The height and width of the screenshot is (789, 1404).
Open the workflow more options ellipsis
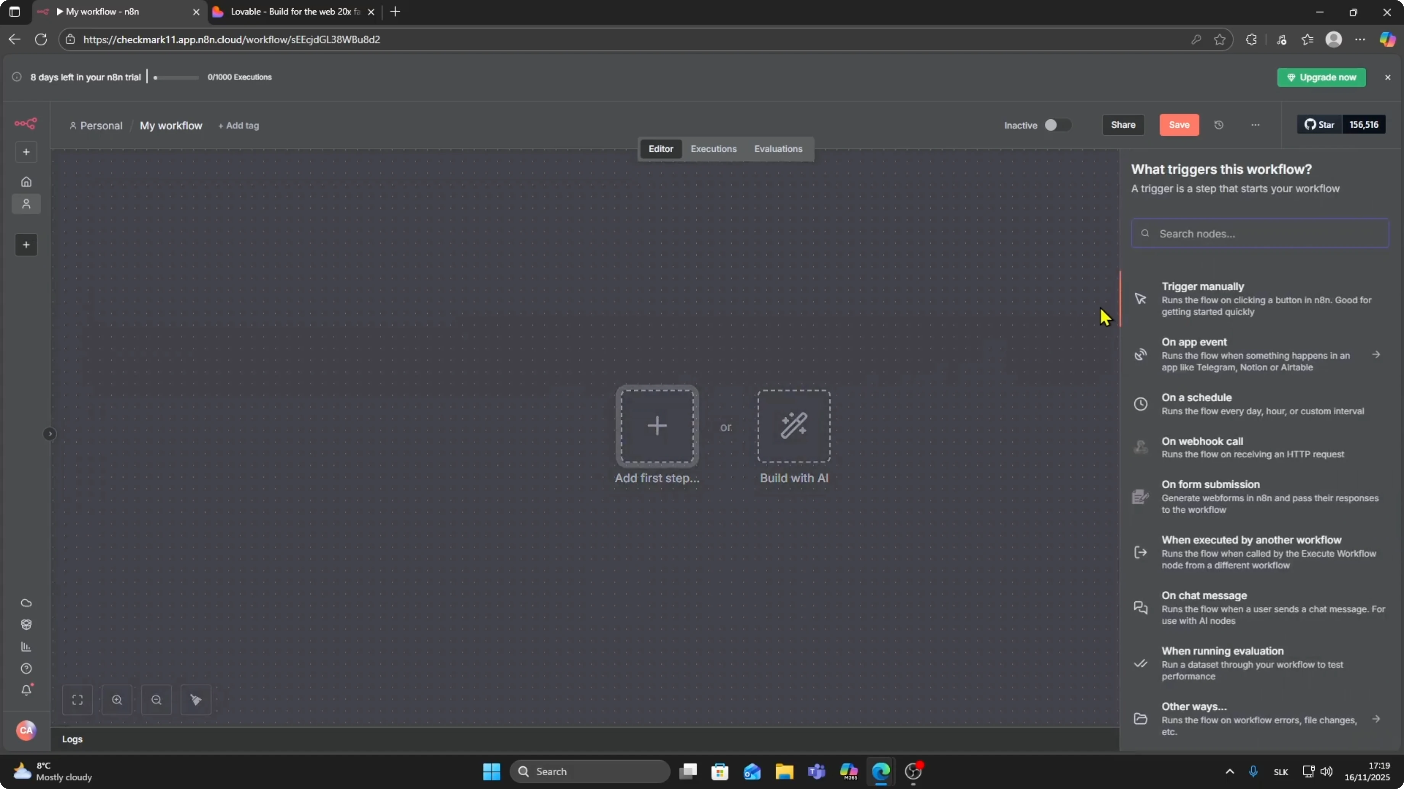point(1256,125)
